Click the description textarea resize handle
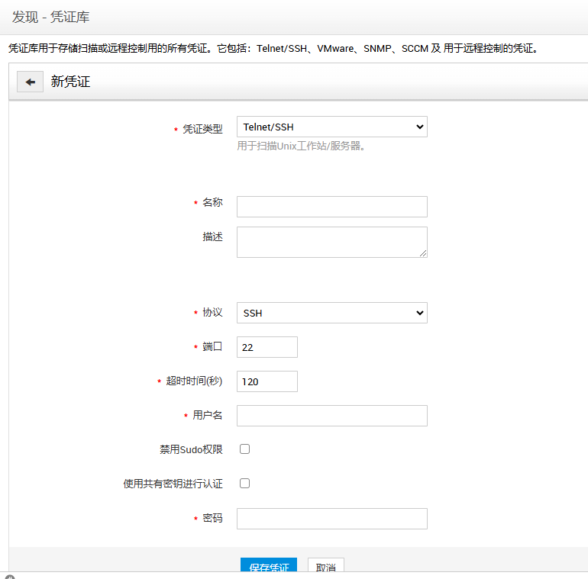588x579 pixels. [x=422, y=253]
